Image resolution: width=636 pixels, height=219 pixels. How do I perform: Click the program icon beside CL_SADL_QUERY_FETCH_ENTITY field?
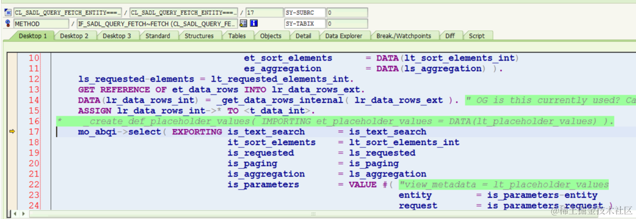click(8, 12)
